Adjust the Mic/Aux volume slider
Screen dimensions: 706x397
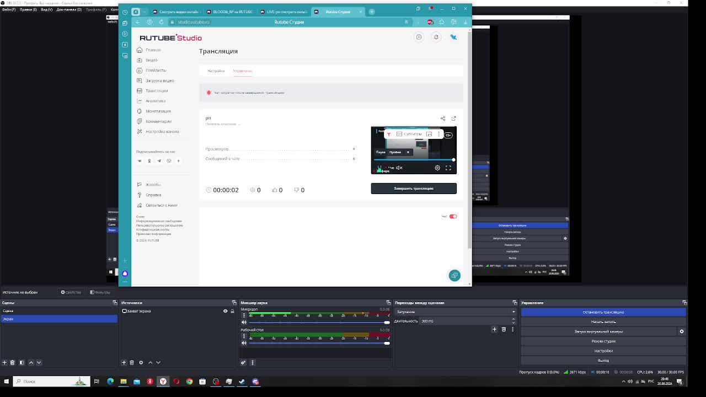click(318, 322)
